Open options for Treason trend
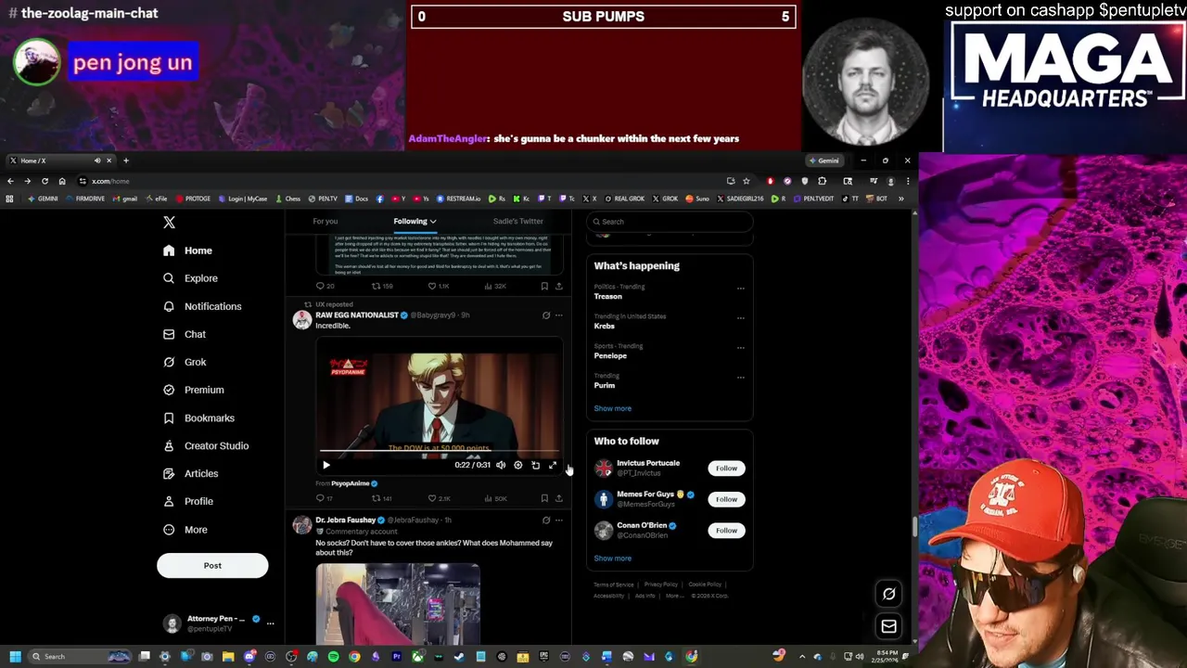This screenshot has width=1187, height=668. [740, 289]
